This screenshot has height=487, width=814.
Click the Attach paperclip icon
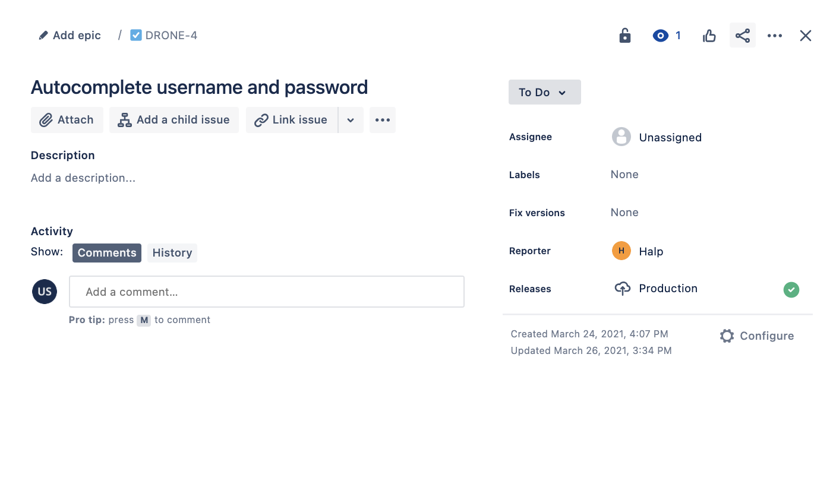pos(46,119)
